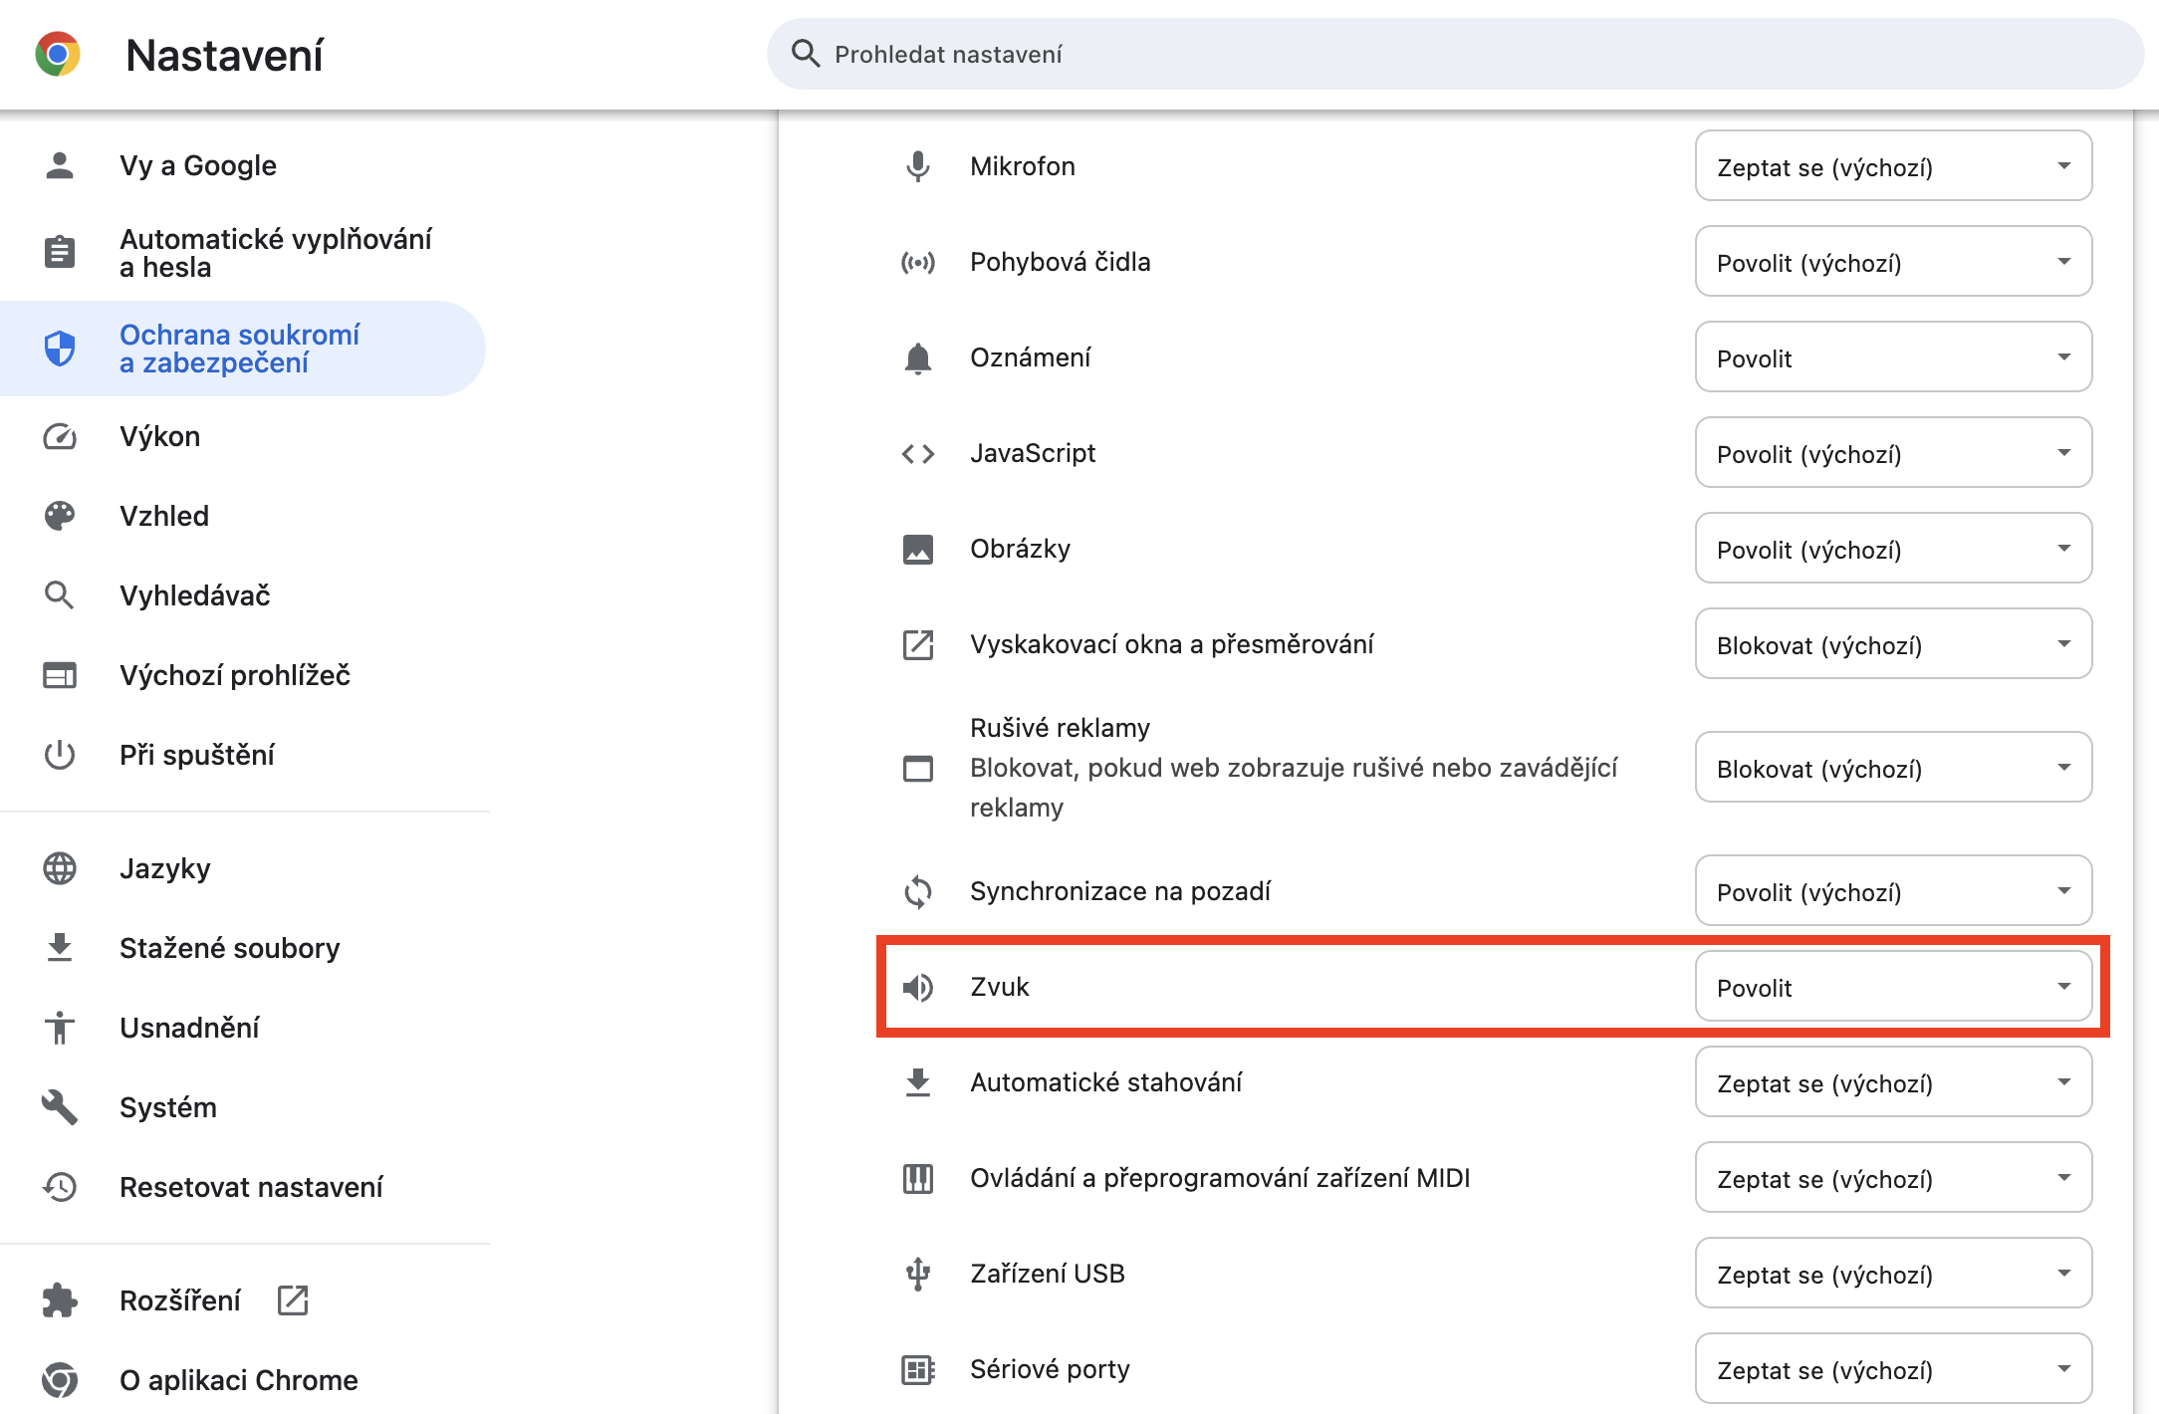The width and height of the screenshot is (2159, 1414).
Task: Click the external link icon beside Rozšíření
Action: [293, 1299]
